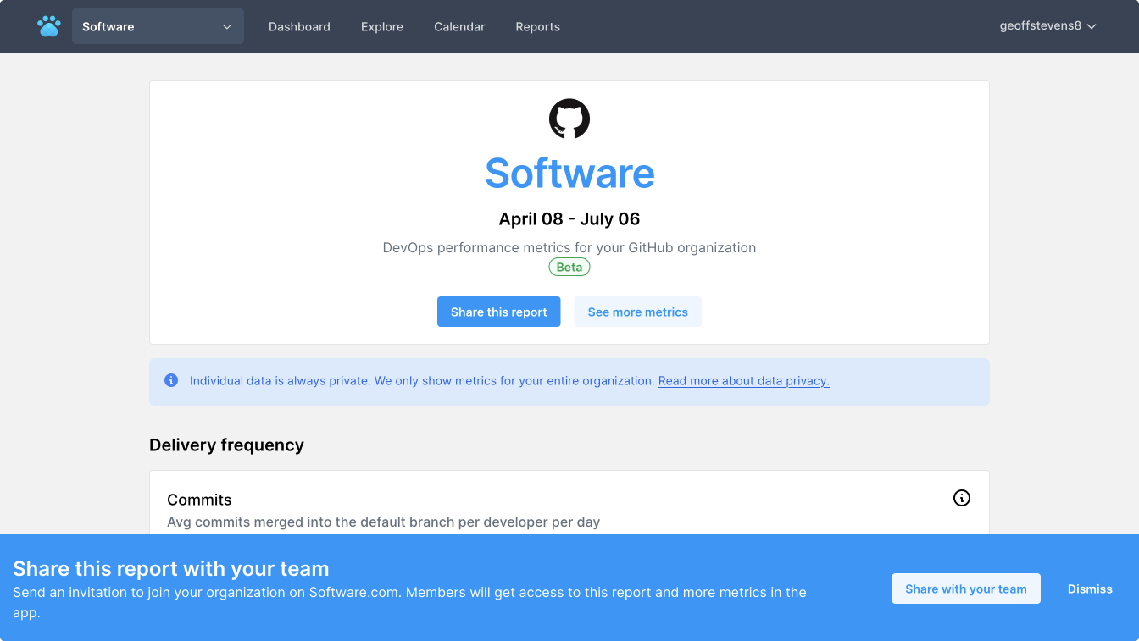Open the Read more about data privacy link
Viewport: 1139px width, 641px height.
(743, 381)
